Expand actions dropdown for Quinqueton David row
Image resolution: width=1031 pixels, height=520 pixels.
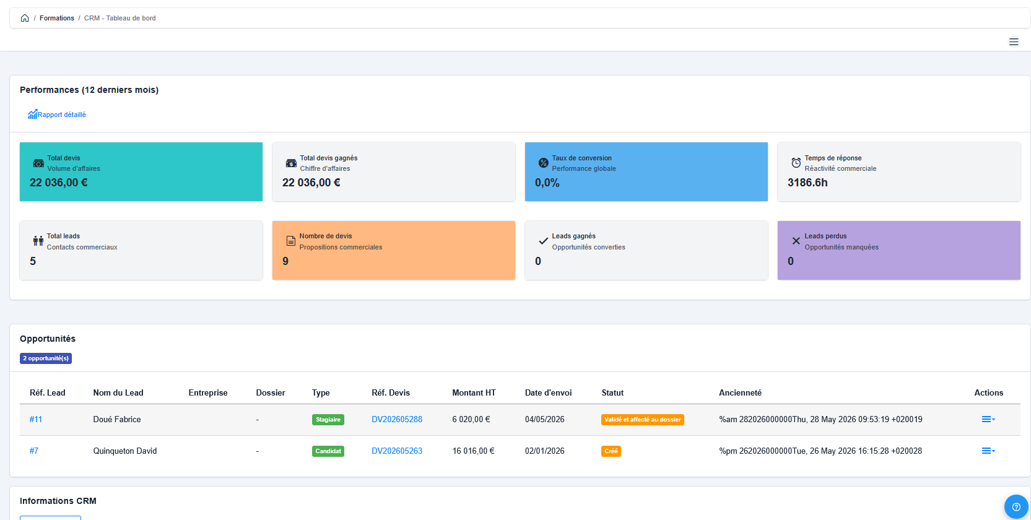point(988,451)
